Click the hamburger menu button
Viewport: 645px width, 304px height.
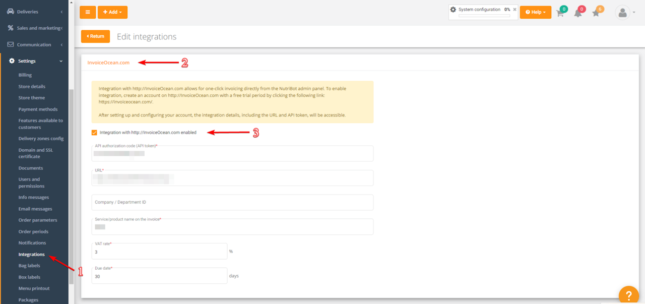(x=88, y=12)
